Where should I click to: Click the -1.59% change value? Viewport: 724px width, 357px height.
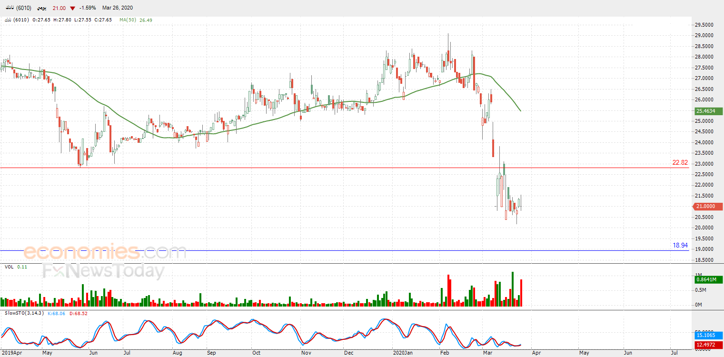[88, 8]
